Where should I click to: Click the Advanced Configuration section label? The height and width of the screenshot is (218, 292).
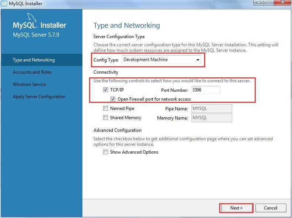point(118,130)
